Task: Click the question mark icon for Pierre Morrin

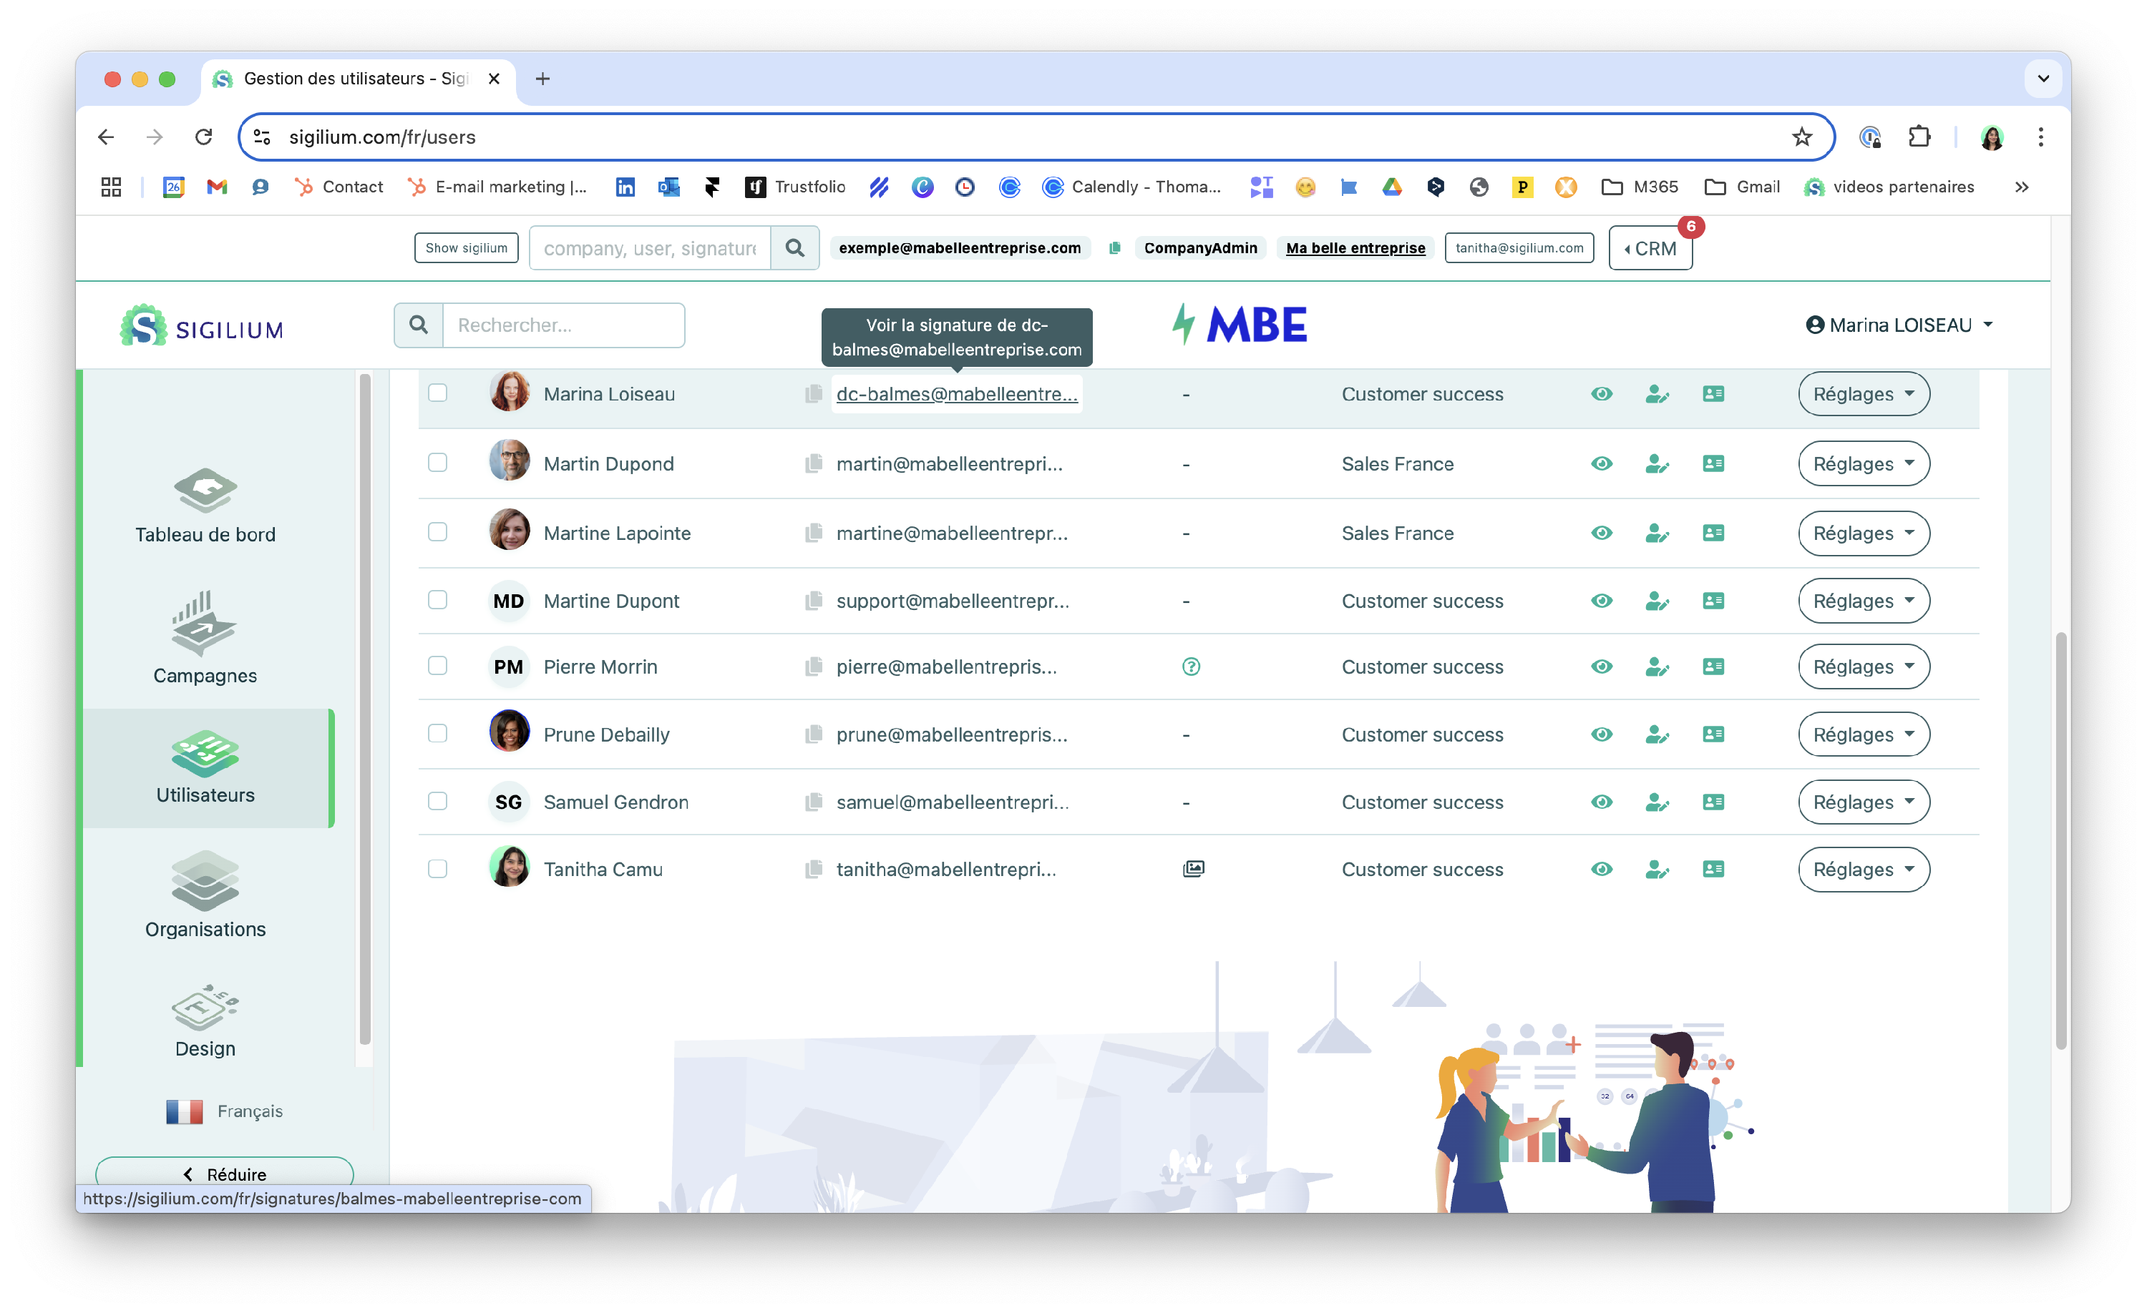Action: pyautogui.click(x=1190, y=667)
